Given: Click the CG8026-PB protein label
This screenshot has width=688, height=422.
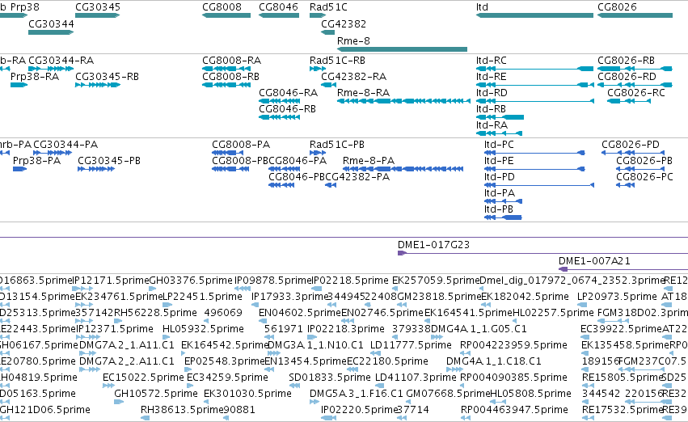Looking at the screenshot, I should point(644,161).
